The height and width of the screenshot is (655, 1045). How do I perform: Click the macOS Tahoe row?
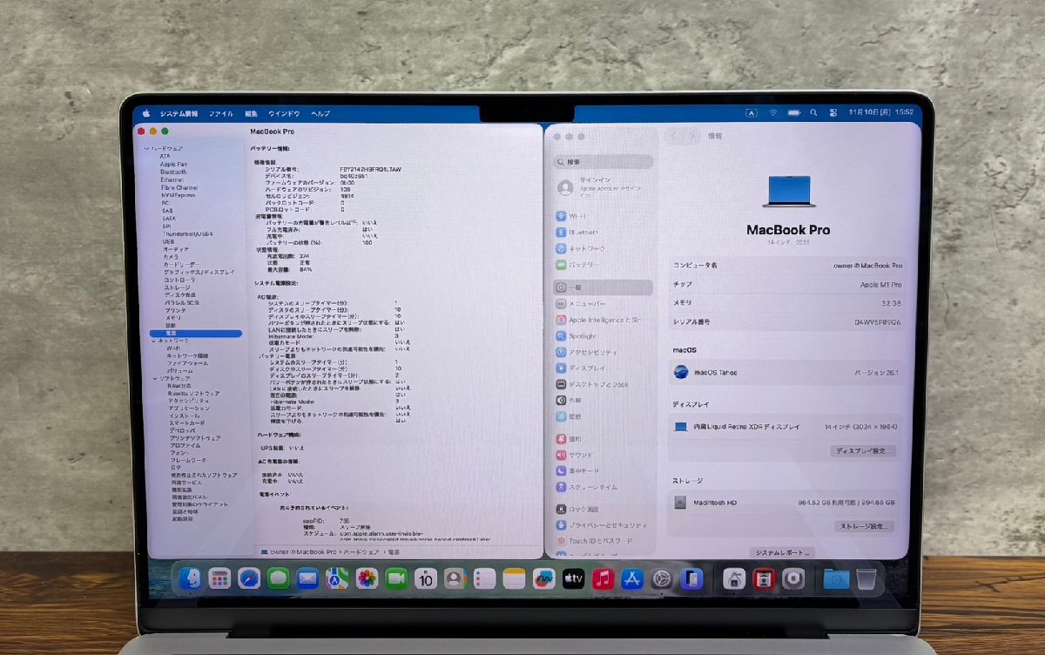coord(788,372)
